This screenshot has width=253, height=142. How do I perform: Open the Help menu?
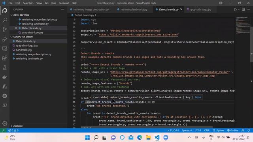coord(74,3)
